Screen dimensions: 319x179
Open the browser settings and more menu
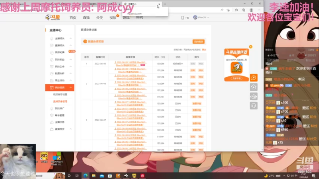pyautogui.click(x=259, y=10)
